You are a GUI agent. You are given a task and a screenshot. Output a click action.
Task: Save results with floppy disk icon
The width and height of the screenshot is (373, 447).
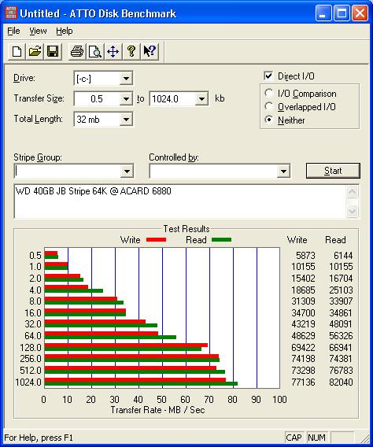[x=53, y=52]
